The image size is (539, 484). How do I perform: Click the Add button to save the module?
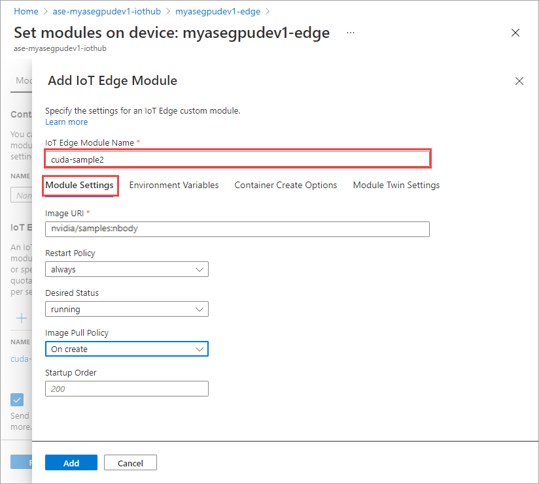(x=71, y=462)
